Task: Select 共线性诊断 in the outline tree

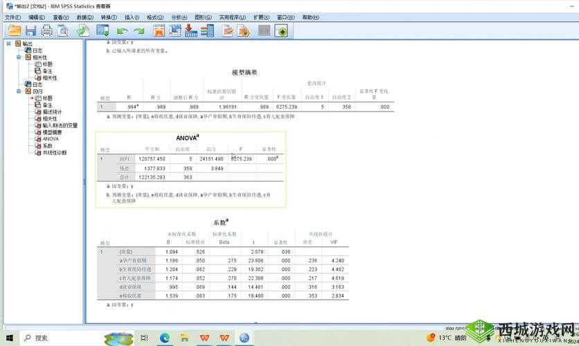Action: tap(55, 152)
